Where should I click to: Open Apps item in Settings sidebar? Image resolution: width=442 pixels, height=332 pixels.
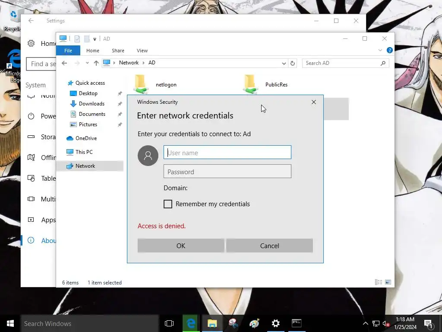[42, 220]
